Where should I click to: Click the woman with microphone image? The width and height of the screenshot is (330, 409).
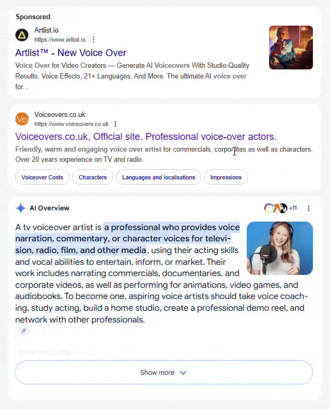coord(279,248)
